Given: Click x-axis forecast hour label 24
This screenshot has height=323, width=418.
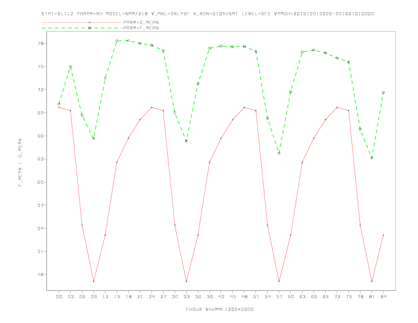Looking at the screenshot, I should [151, 297].
